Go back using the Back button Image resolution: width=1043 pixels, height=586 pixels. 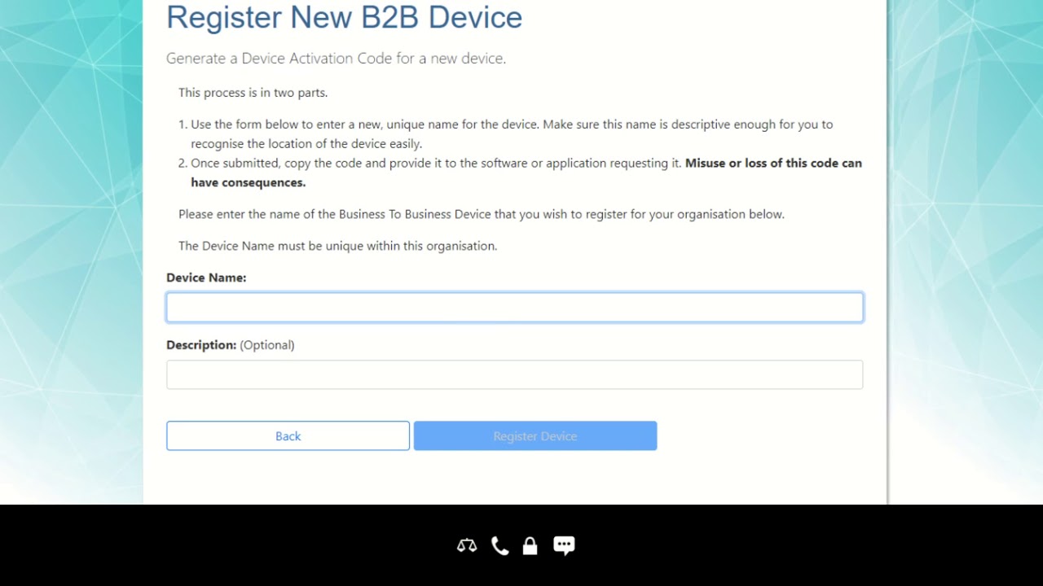point(288,436)
